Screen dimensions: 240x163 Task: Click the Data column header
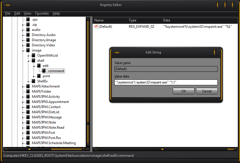pyautogui.click(x=200, y=20)
